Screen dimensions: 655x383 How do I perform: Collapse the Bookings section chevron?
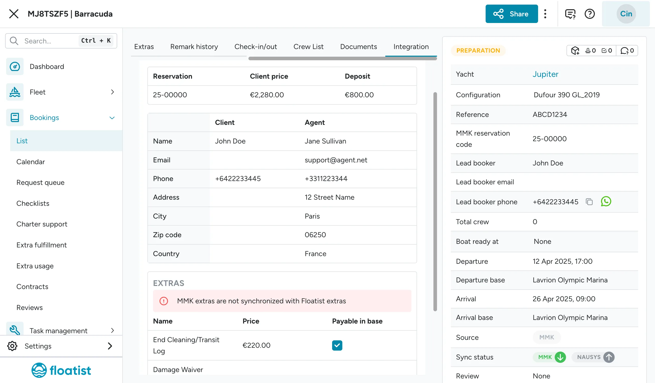click(112, 118)
